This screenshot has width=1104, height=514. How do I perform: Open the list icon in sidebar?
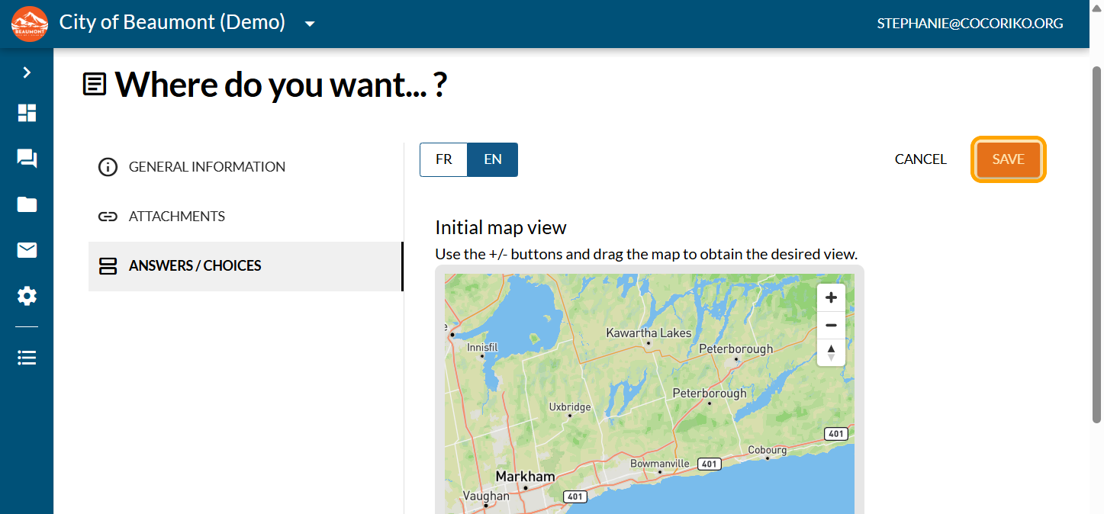(27, 358)
